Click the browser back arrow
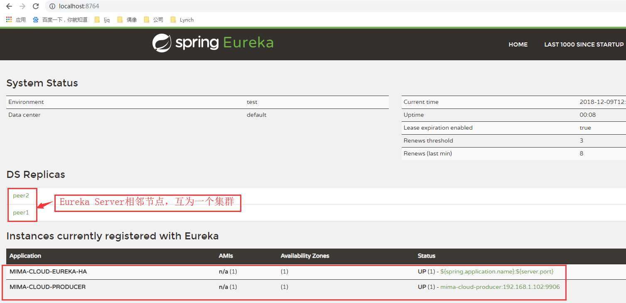The width and height of the screenshot is (626, 303). tap(9, 6)
